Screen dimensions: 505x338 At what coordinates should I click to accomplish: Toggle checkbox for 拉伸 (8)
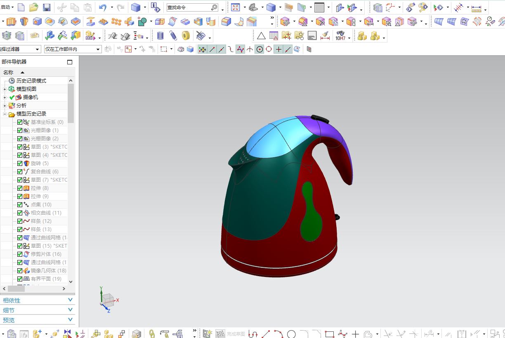(20, 188)
